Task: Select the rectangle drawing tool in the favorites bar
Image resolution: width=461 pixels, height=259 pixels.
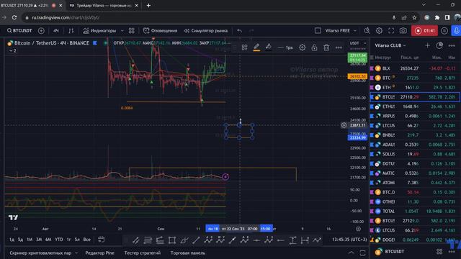Action: (172, 240)
